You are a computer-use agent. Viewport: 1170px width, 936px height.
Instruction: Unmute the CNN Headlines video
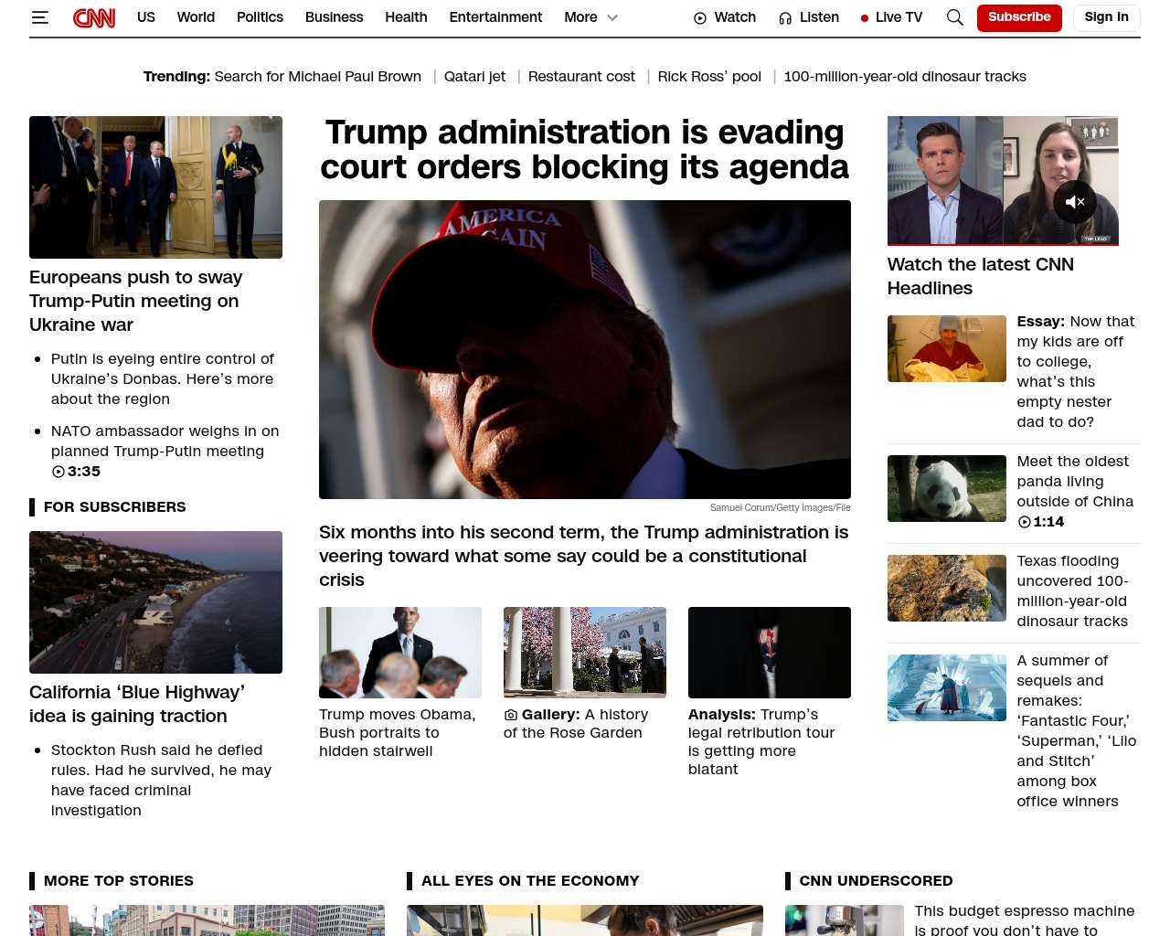tap(1075, 202)
